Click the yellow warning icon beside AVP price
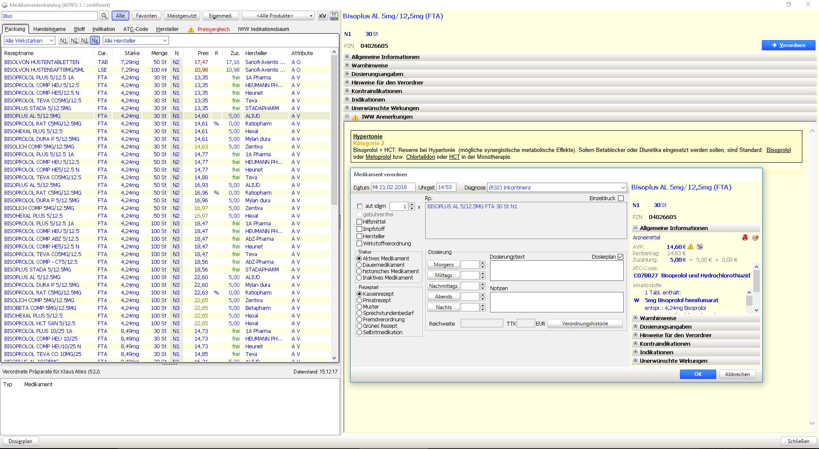Screen dimensions: 819x449 (x=691, y=247)
